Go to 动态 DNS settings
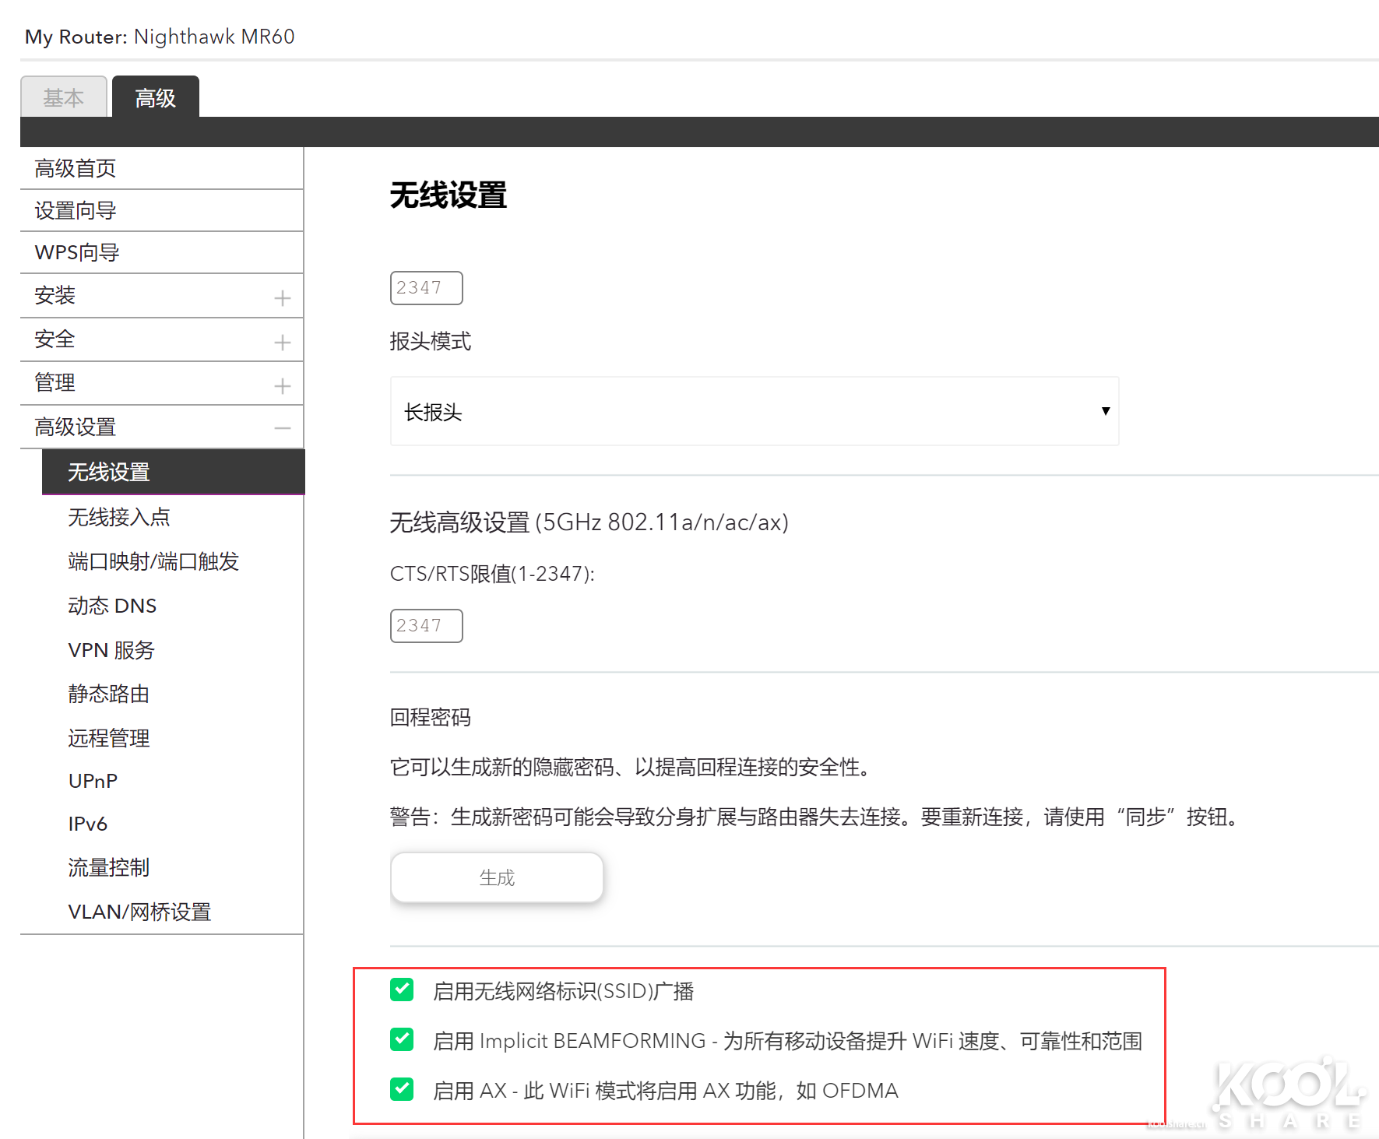 pos(112,606)
